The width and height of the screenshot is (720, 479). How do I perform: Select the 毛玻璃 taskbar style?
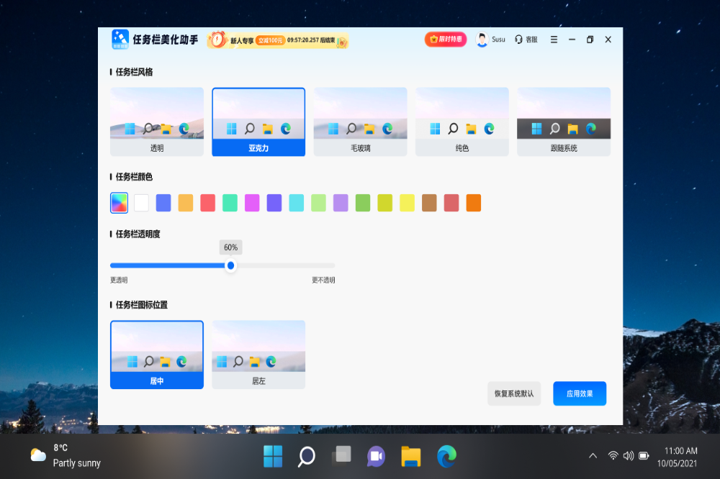360,122
